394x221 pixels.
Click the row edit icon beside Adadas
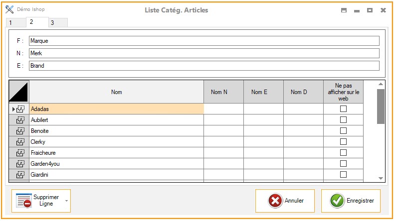[20, 109]
